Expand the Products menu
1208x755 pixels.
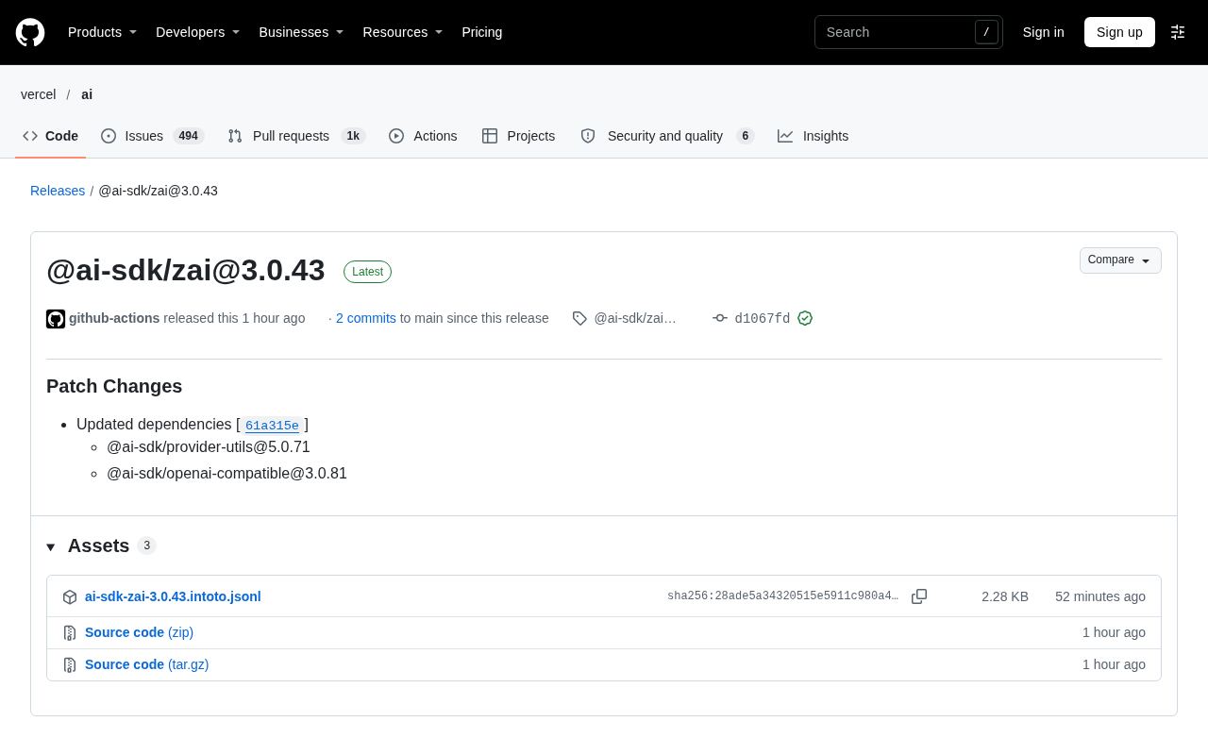pos(102,32)
